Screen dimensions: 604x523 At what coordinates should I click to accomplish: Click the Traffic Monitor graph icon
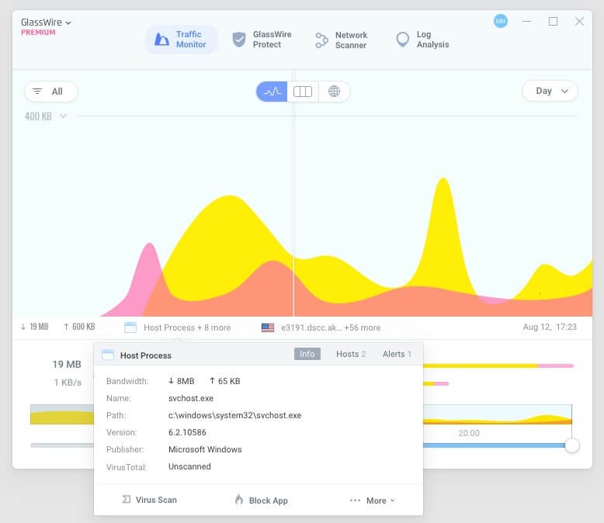[161, 40]
